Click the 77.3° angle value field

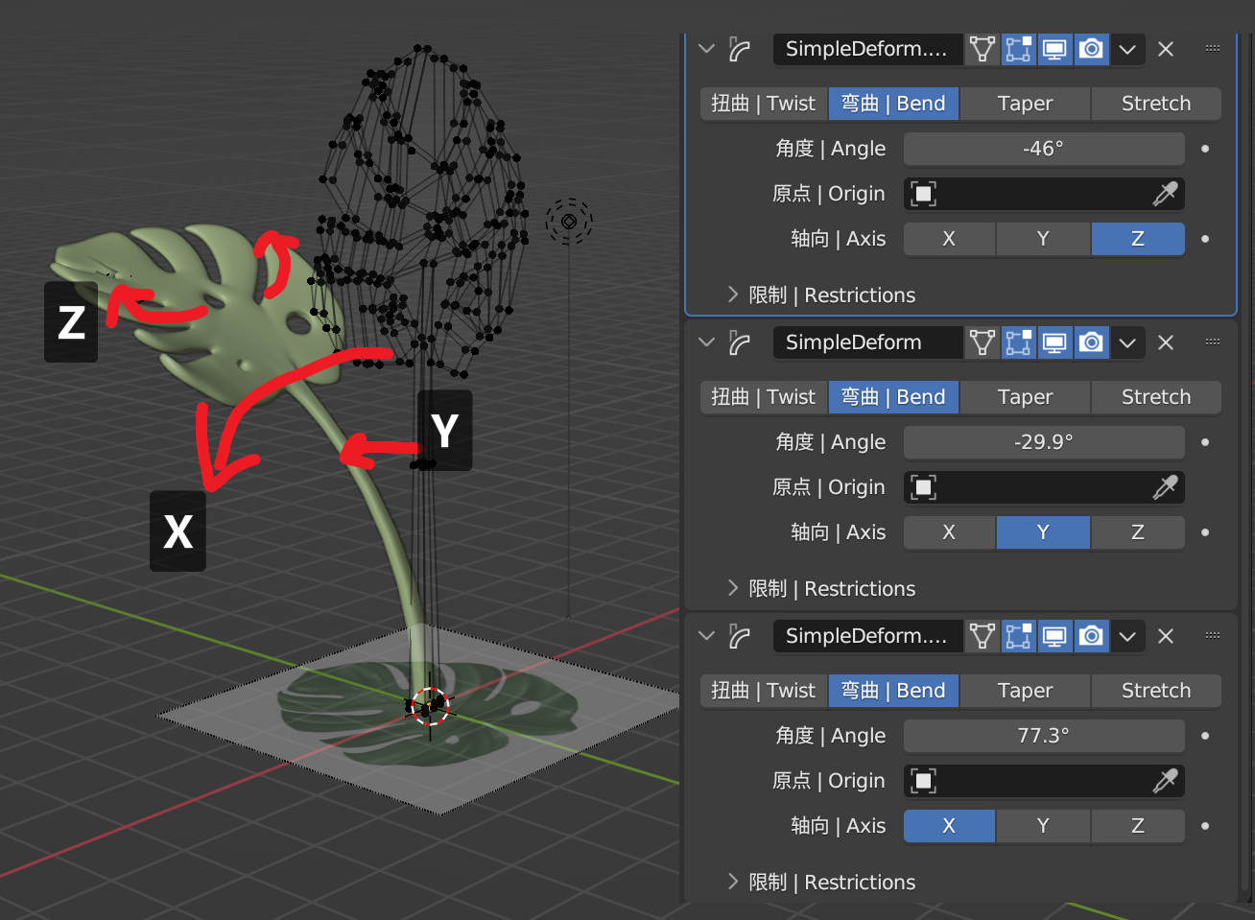click(1043, 736)
